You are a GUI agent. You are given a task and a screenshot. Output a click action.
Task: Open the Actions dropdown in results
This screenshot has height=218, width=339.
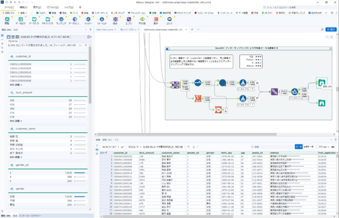point(323,146)
